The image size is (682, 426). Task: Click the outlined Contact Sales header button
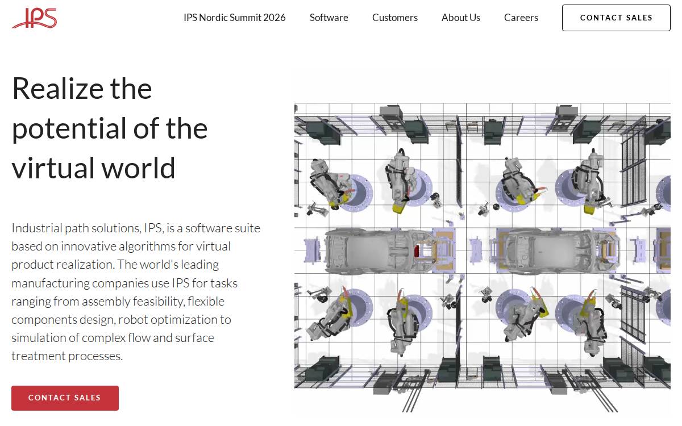(x=616, y=18)
